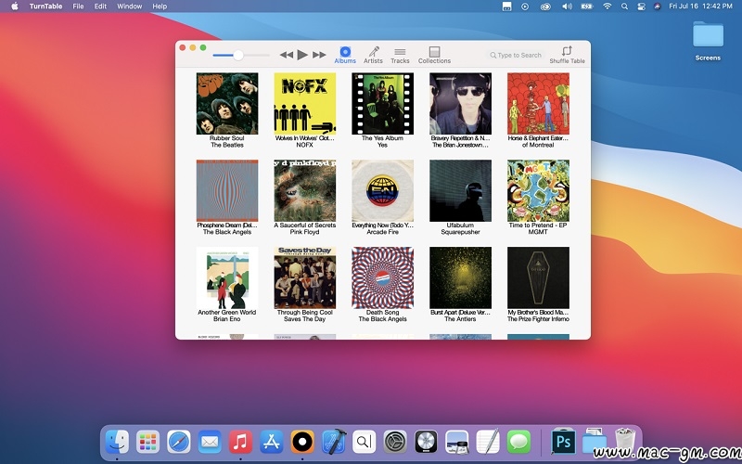
Task: Click the Wi-Fi menu bar icon
Action: click(x=608, y=6)
